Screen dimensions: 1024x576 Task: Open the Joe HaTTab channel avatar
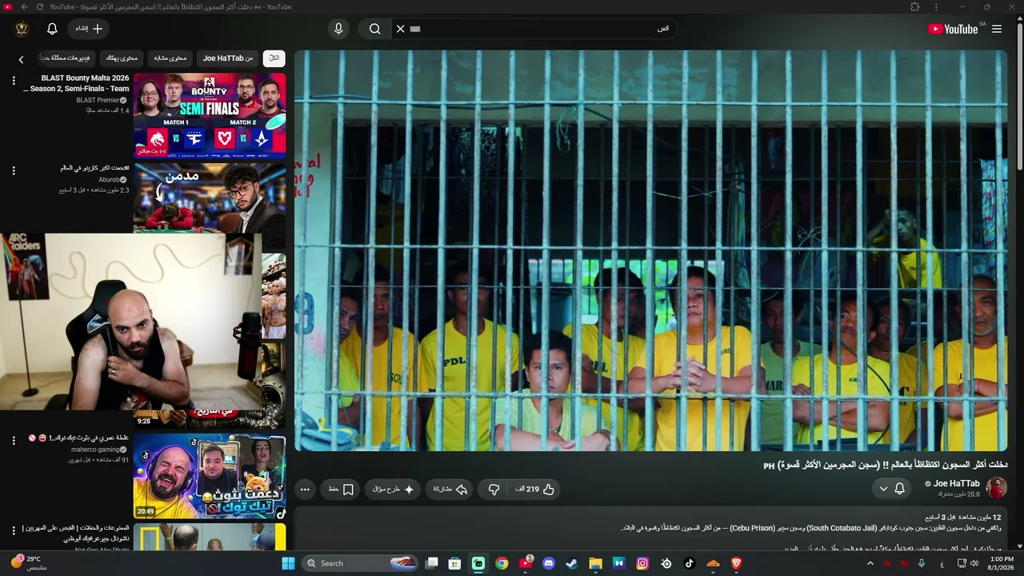pos(997,488)
